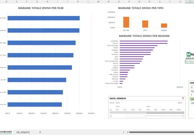The height and width of the screenshot is (135, 194).
Task: Click the Trentino Alto Adige region label
Action: [112, 83]
